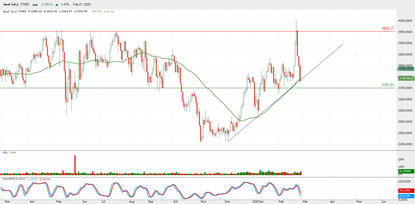Click the high value H:3603.40
The width and height of the screenshot is (415, 204).
50,11
